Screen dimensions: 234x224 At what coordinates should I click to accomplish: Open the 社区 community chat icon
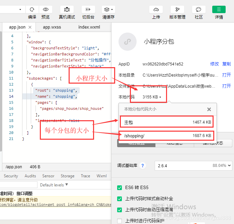tap(199, 10)
